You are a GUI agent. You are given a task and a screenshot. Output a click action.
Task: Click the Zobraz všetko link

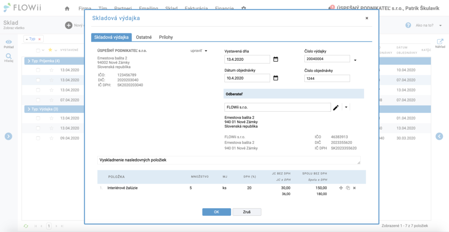(14, 28)
